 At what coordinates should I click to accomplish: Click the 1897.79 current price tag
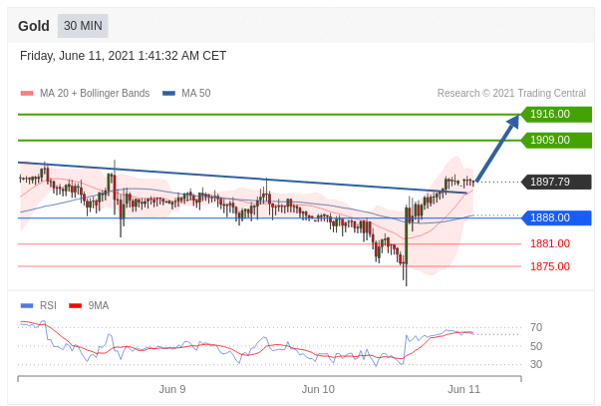pyautogui.click(x=556, y=182)
